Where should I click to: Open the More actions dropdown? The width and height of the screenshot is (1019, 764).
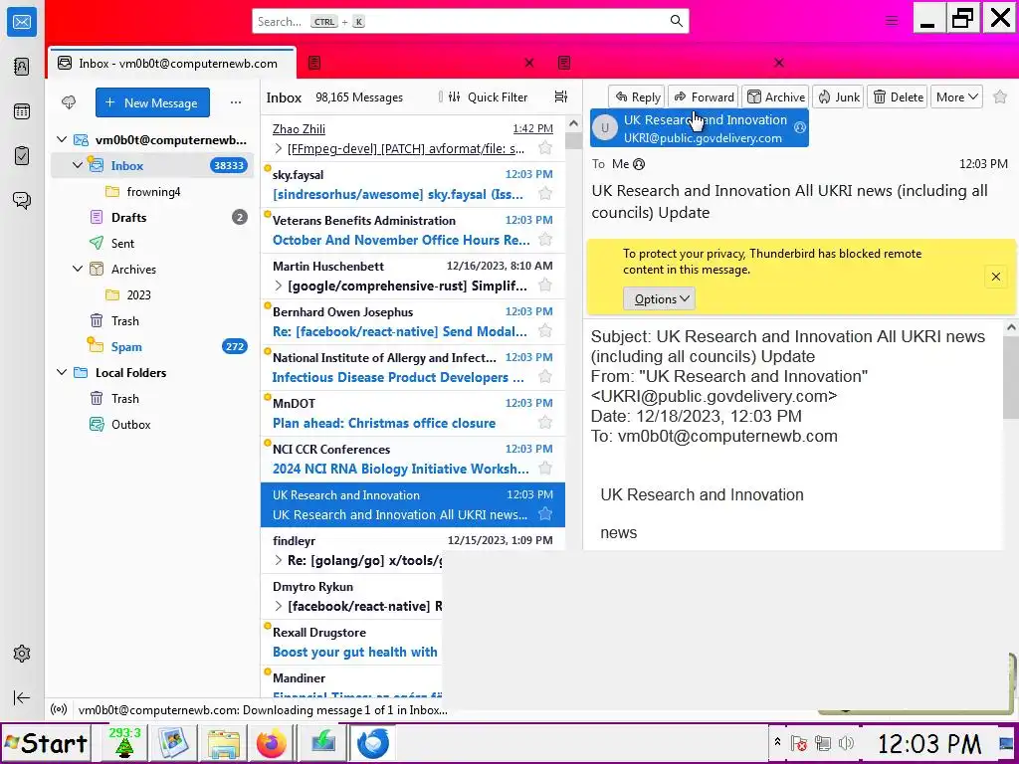pyautogui.click(x=956, y=96)
